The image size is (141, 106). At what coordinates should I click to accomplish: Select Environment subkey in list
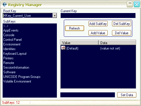30,44
